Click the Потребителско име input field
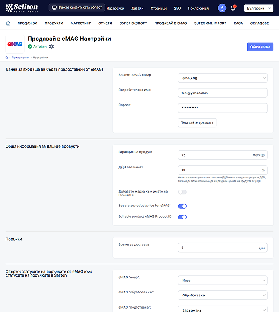 pyautogui.click(x=222, y=93)
